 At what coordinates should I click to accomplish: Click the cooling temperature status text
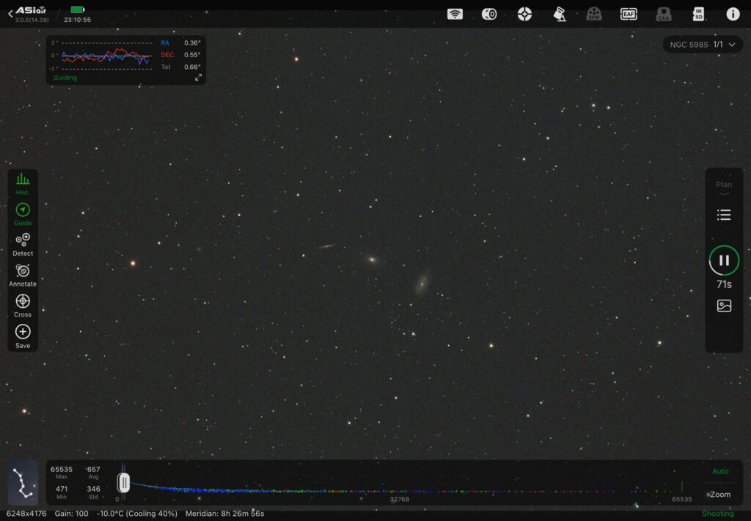pyautogui.click(x=137, y=514)
